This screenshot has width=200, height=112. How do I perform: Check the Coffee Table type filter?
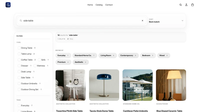[19, 60]
